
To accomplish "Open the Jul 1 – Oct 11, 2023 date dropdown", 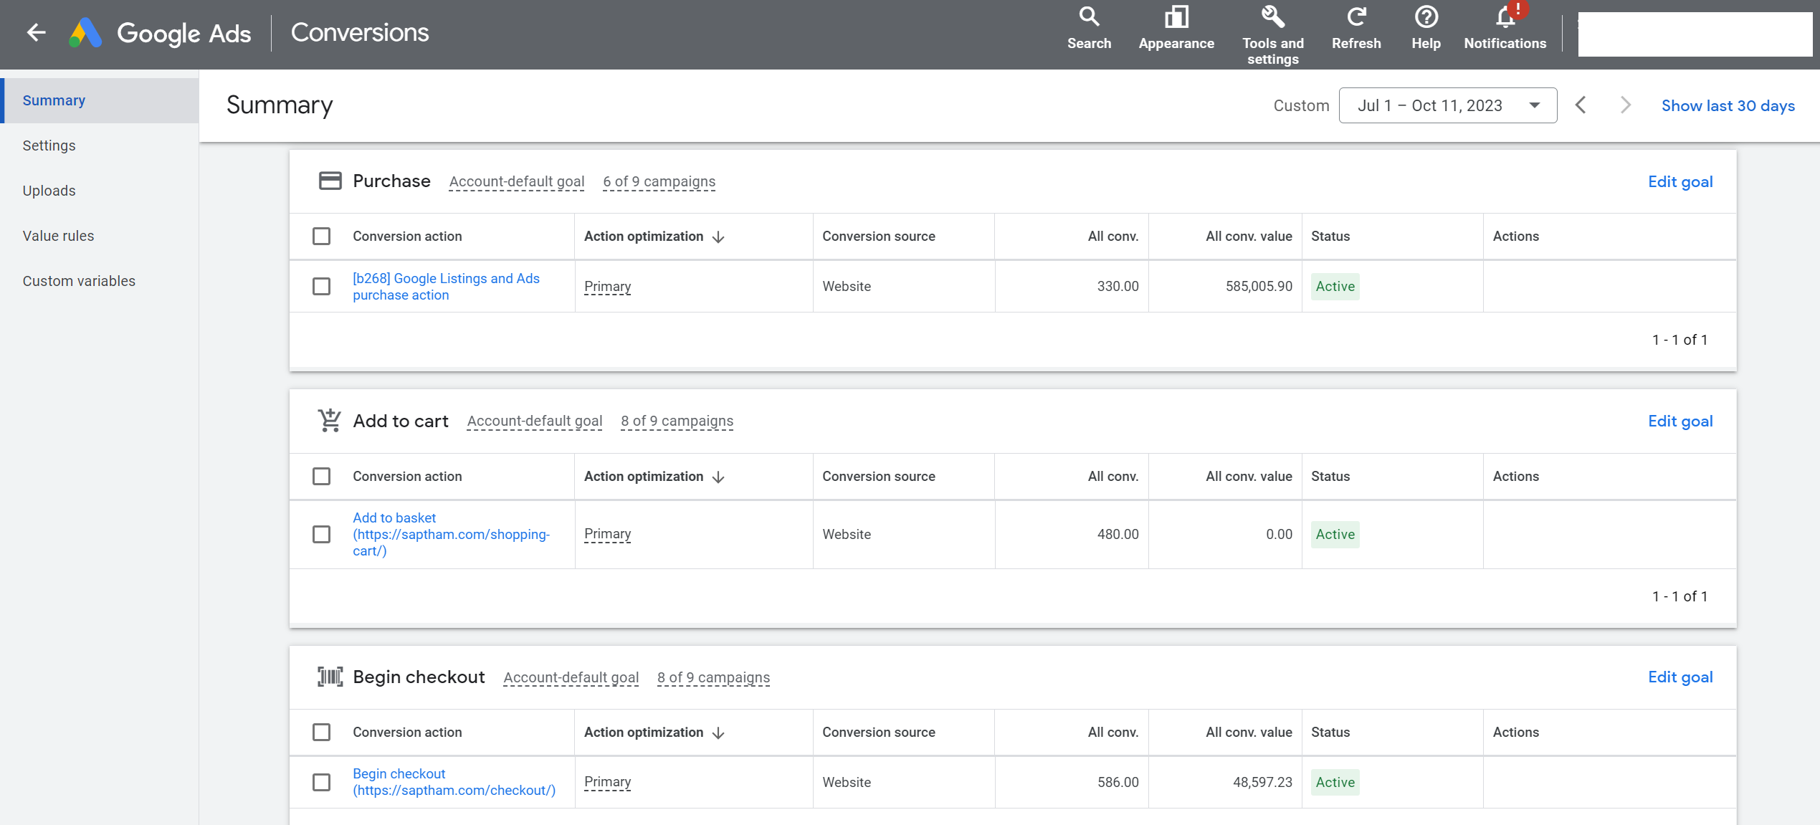I will coord(1447,105).
